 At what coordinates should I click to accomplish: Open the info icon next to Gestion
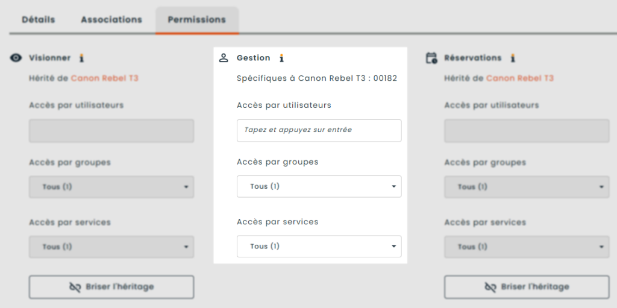tap(281, 58)
